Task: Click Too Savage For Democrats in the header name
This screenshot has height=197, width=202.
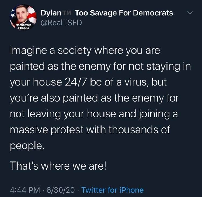Action: 124,13
